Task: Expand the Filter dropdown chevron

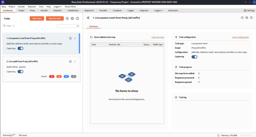Action: click(14, 26)
